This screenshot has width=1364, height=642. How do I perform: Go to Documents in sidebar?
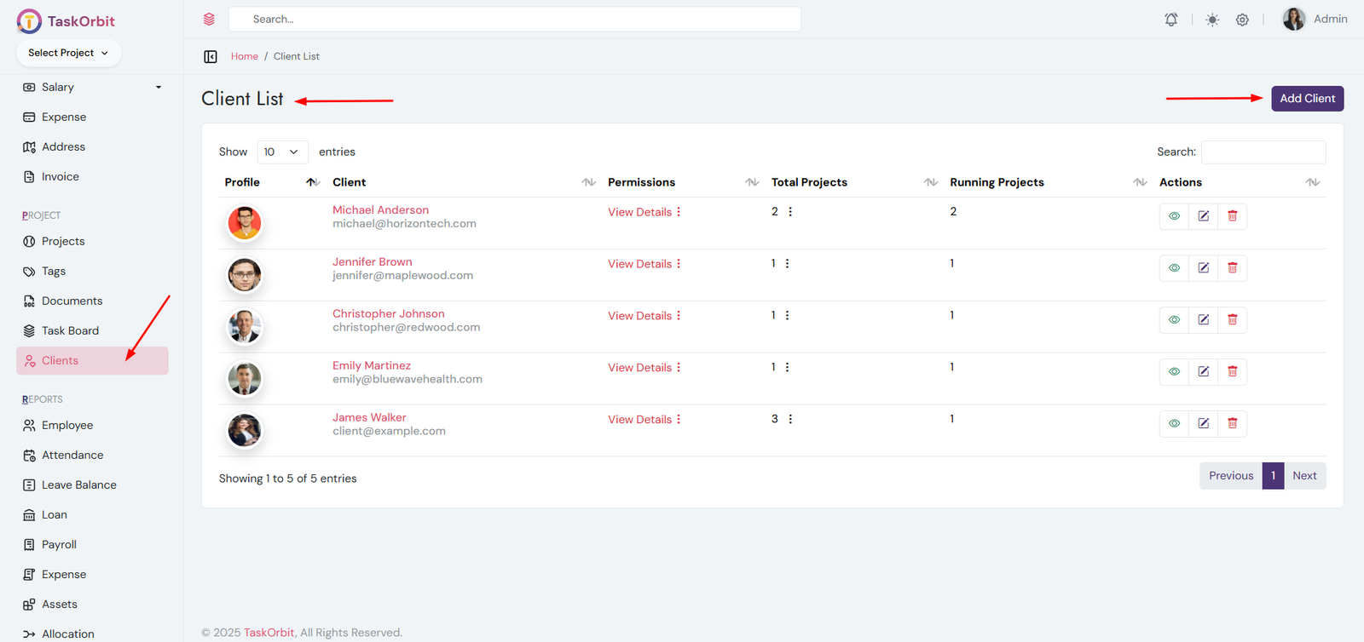72,301
